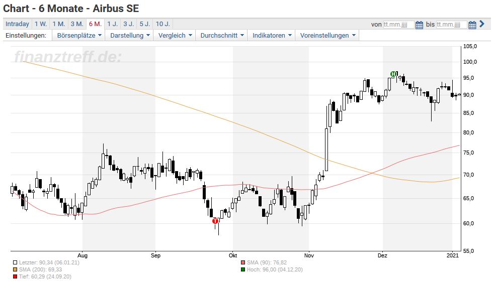Click the '80,0' y-axis value

[468, 132]
